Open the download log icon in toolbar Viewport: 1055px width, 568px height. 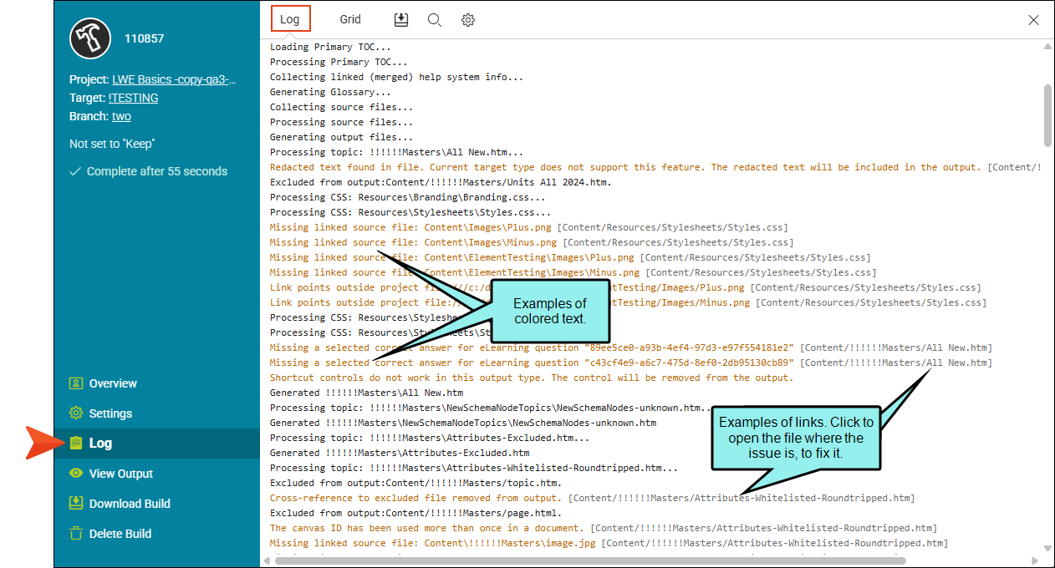click(x=400, y=19)
